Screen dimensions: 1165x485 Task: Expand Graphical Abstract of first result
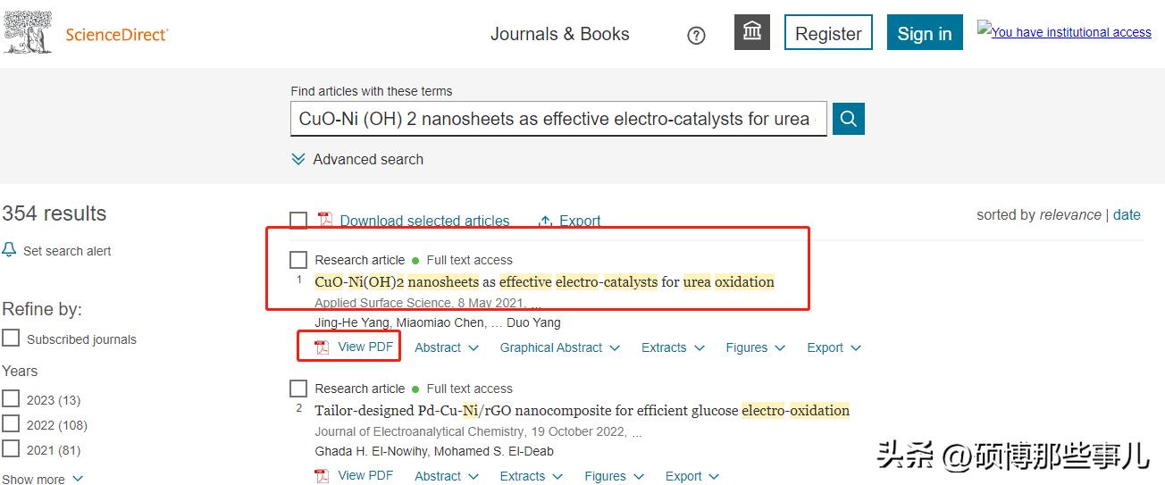coord(559,347)
